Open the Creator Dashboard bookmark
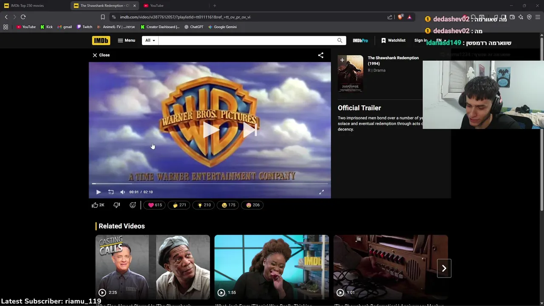This screenshot has width=544, height=306. pyautogui.click(x=160, y=27)
